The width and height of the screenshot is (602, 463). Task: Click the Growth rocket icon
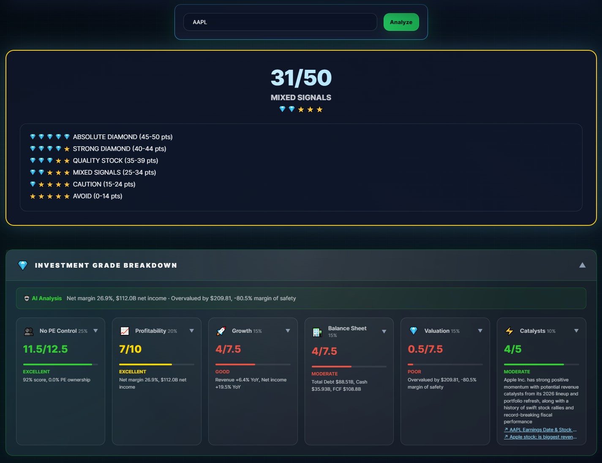tap(221, 331)
